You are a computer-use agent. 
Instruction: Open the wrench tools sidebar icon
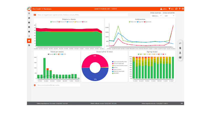click(x=29, y=45)
